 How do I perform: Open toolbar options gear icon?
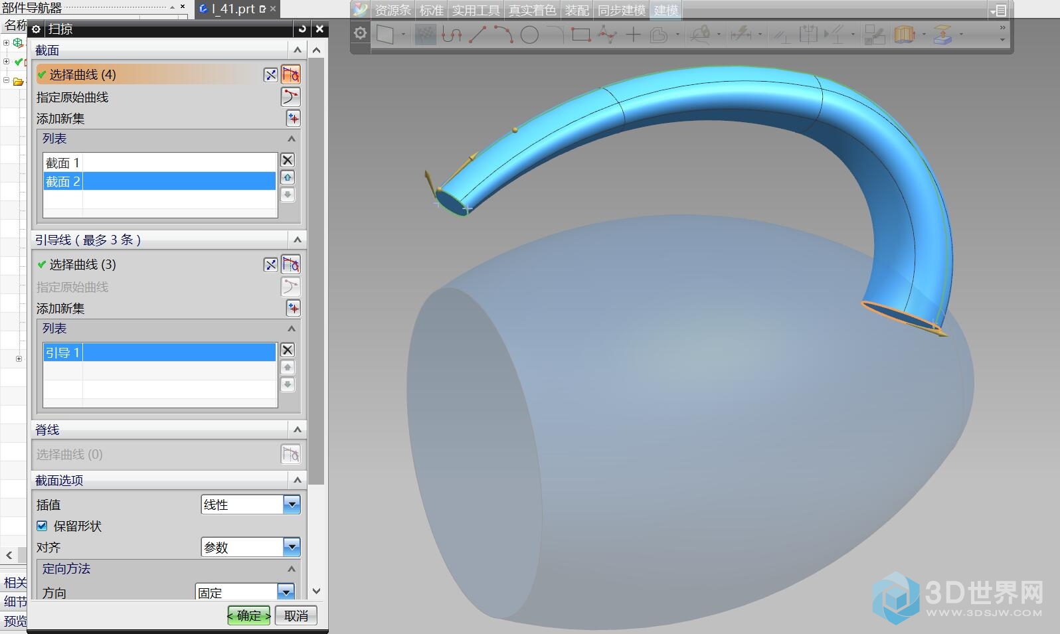point(360,33)
